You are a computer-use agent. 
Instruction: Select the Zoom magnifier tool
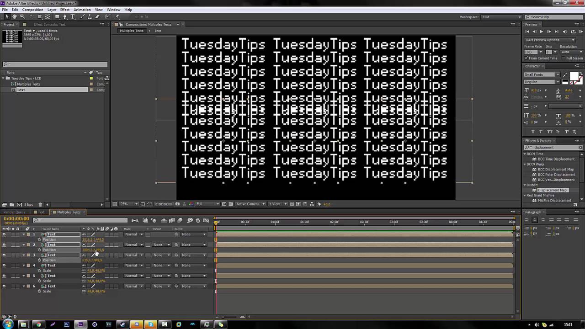point(22,16)
